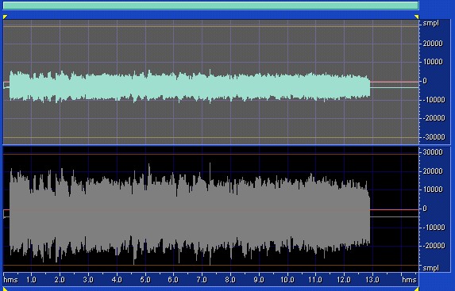The image size is (455, 291).
Task: Click the small bracket at upper channel start
Action: (6, 85)
